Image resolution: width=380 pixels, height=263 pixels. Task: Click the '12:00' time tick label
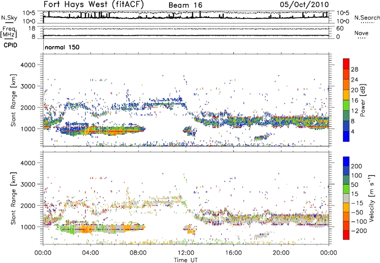[x=186, y=253]
